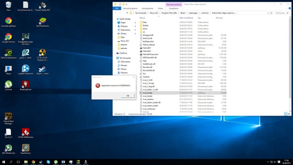Image resolution: width=293 pixels, height=165 pixels.
Task: Sort files by Typ column
Action: (199, 18)
